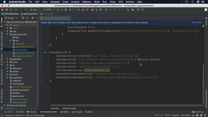Click the defaultConfig{} breadcrumb below the editor
The width and height of the screenshot is (208, 117).
point(69,108)
